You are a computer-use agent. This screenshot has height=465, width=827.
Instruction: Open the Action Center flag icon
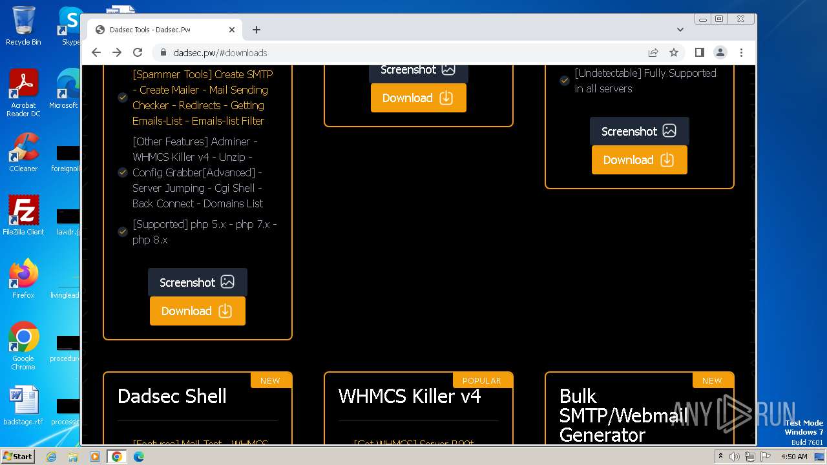pos(764,457)
